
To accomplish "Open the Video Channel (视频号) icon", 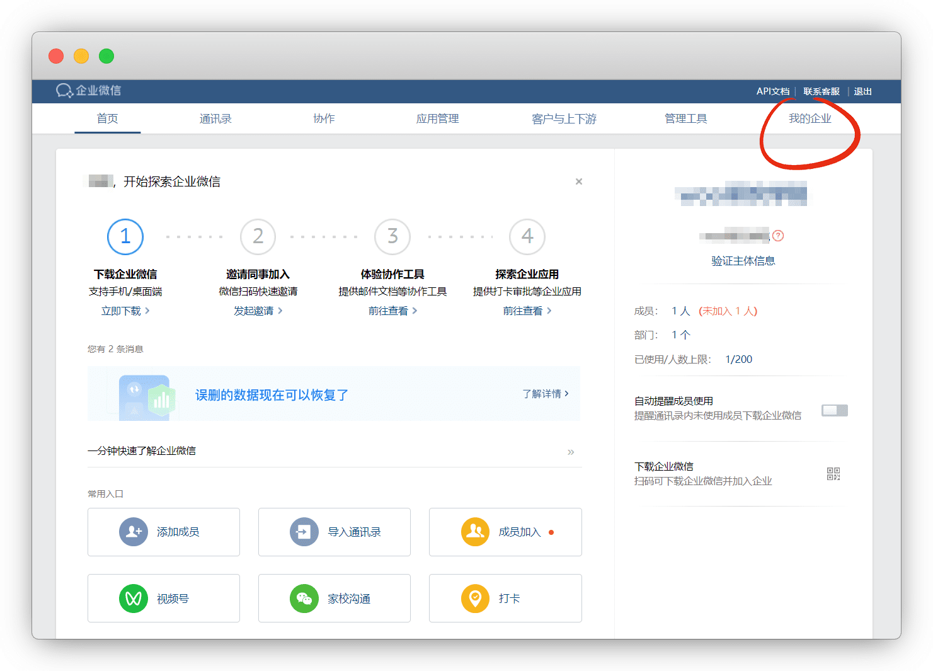I will [134, 599].
